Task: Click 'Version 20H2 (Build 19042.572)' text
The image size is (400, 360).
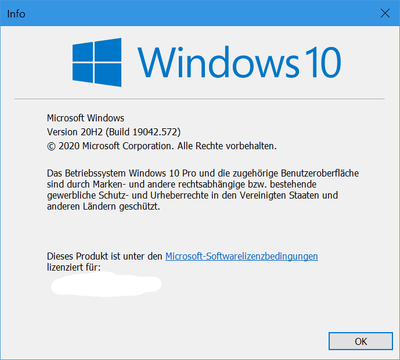Action: tap(114, 132)
